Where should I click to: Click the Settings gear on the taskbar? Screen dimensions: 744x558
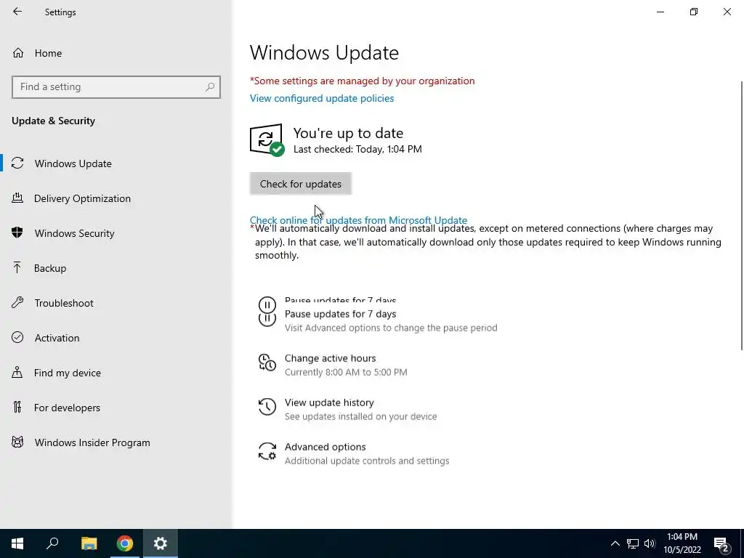pos(161,543)
